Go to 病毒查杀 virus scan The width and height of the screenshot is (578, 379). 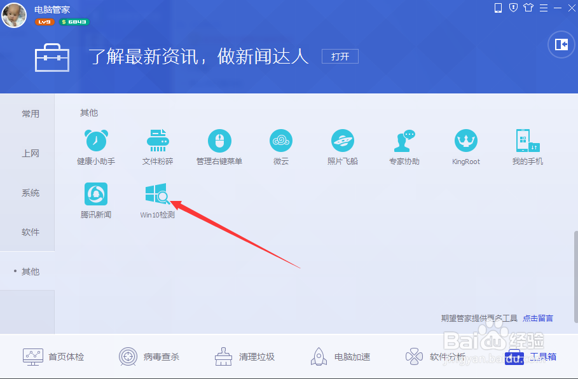[x=149, y=357]
